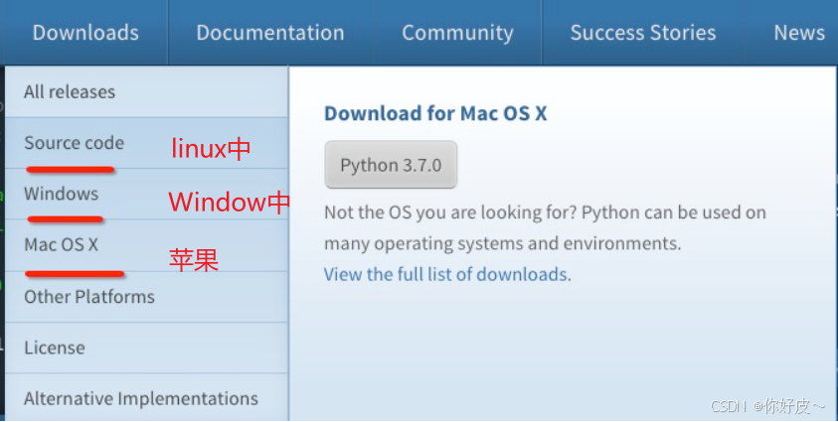Go to the Community nav item
838x422 pixels.
[457, 33]
